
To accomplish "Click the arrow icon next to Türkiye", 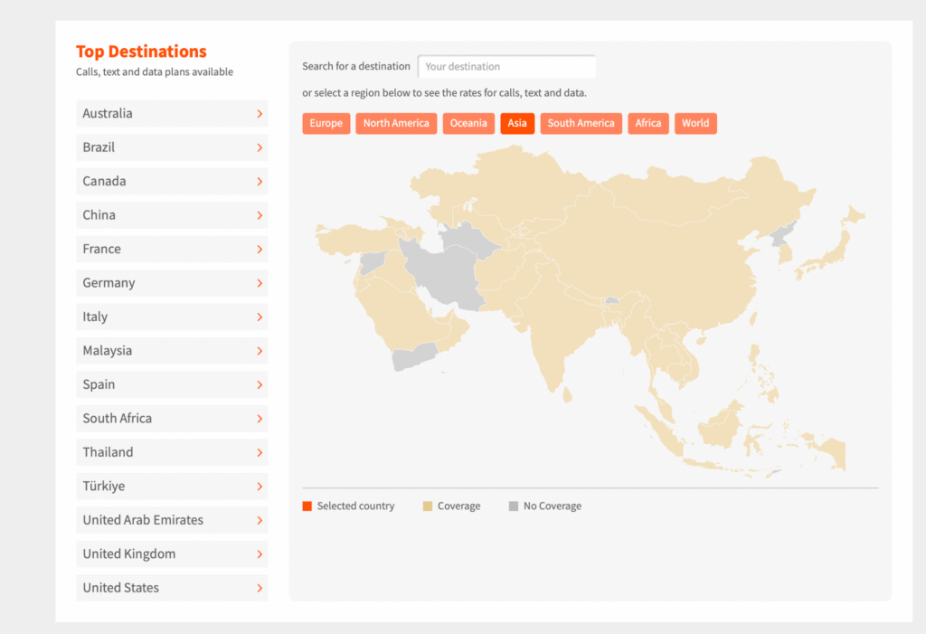I will [x=260, y=487].
